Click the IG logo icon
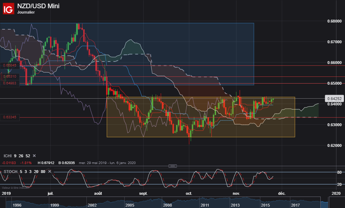 tap(8, 9)
